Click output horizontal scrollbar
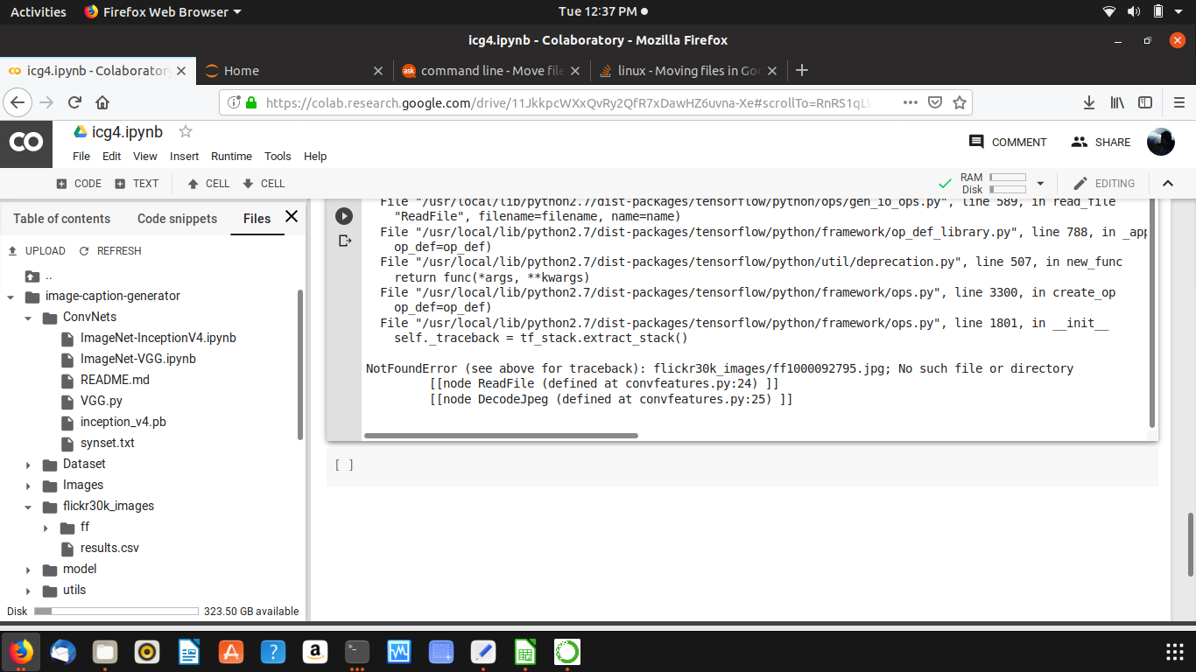Viewport: 1196px width, 672px height. coord(501,435)
